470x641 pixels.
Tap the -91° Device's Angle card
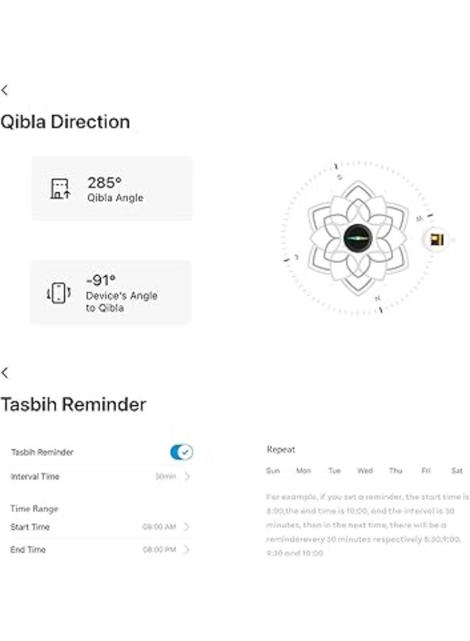click(x=111, y=293)
